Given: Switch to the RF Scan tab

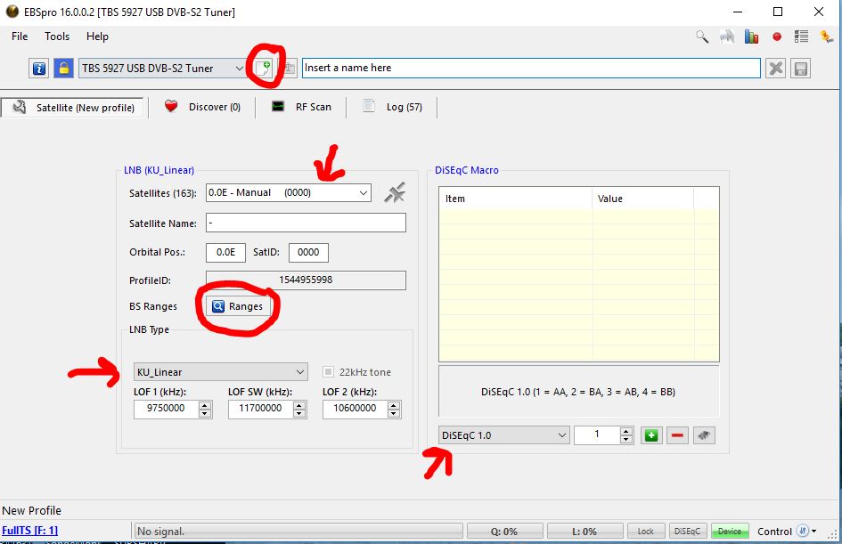Looking at the screenshot, I should coord(301,107).
